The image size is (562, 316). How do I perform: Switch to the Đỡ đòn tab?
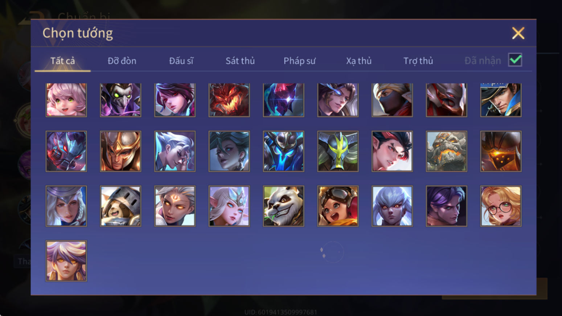click(122, 61)
